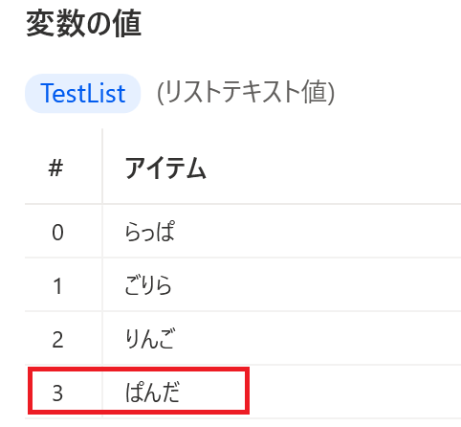Image resolution: width=461 pixels, height=427 pixels.
Task: Click index cell 3 in the highlighted row
Action: 57,393
